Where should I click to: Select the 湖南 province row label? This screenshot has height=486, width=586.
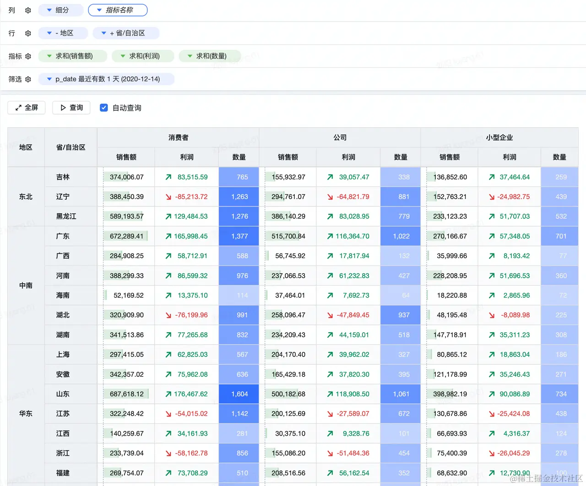click(71, 335)
